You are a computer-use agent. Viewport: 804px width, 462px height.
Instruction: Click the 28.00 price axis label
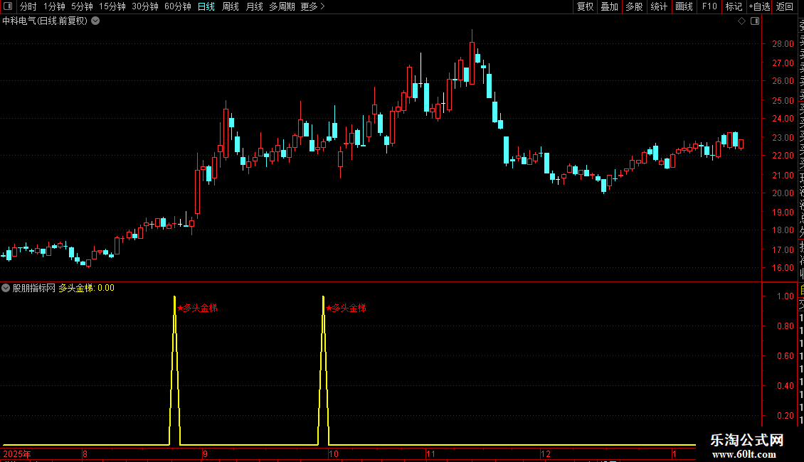[x=783, y=44]
